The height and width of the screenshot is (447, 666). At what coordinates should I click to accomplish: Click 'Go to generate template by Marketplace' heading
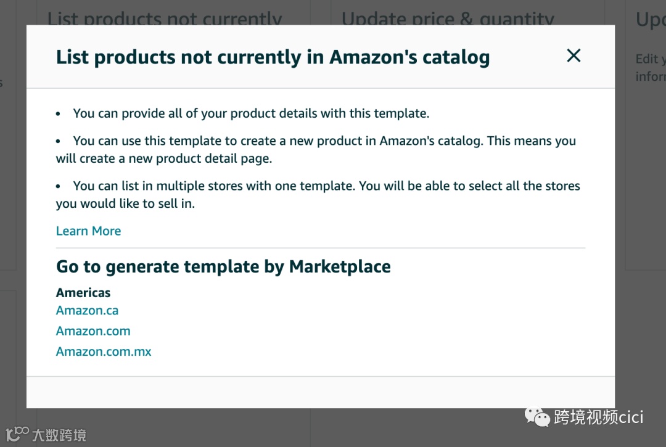click(223, 267)
